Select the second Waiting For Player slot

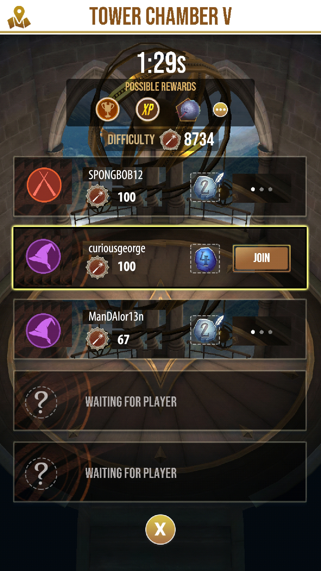[x=160, y=472]
